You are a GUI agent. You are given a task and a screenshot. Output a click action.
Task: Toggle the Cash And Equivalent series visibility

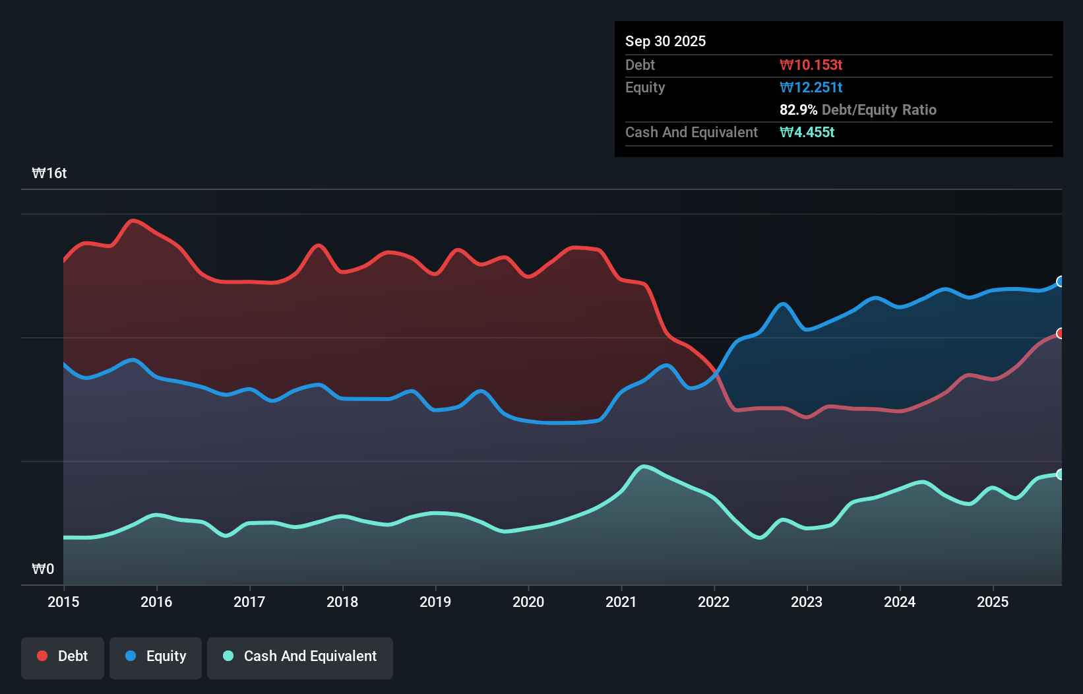299,656
